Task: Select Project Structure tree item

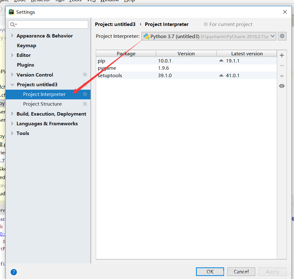Action: (x=48, y=104)
